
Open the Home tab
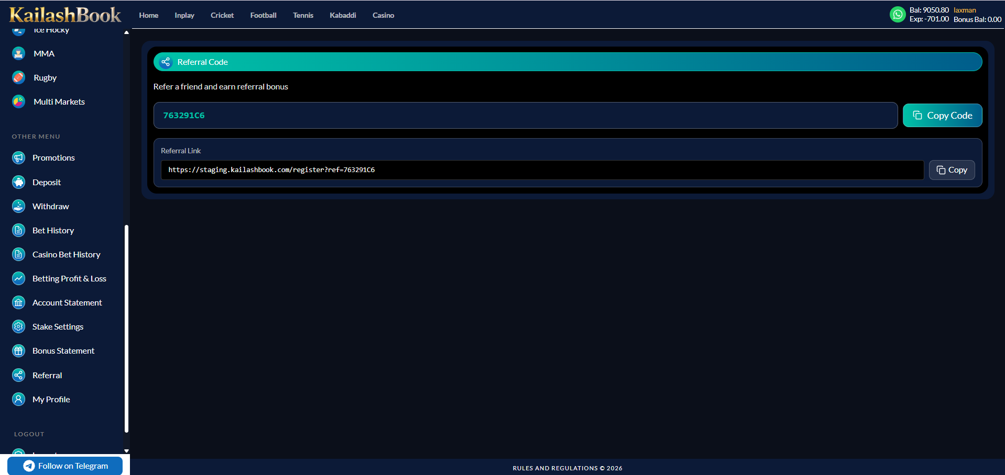149,15
